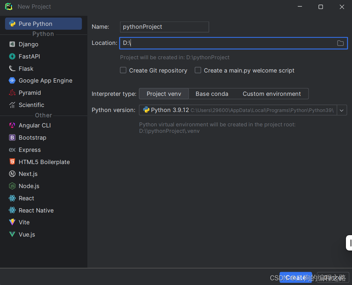Pick Flask from project list
Image resolution: width=352 pixels, height=285 pixels.
coord(44,68)
